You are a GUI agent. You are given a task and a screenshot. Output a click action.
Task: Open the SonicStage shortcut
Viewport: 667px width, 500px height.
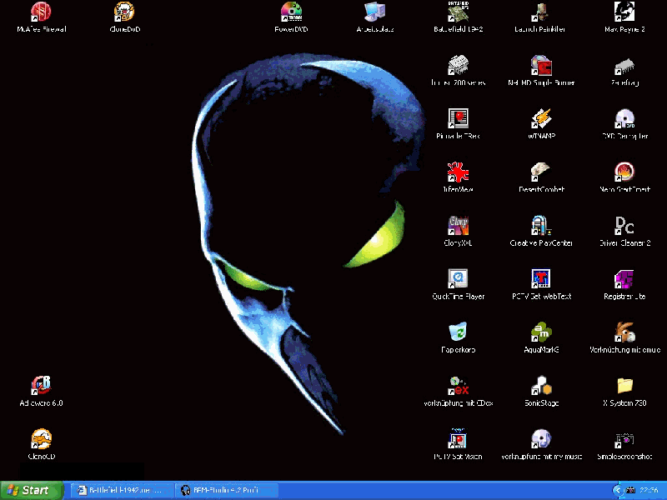(541, 386)
